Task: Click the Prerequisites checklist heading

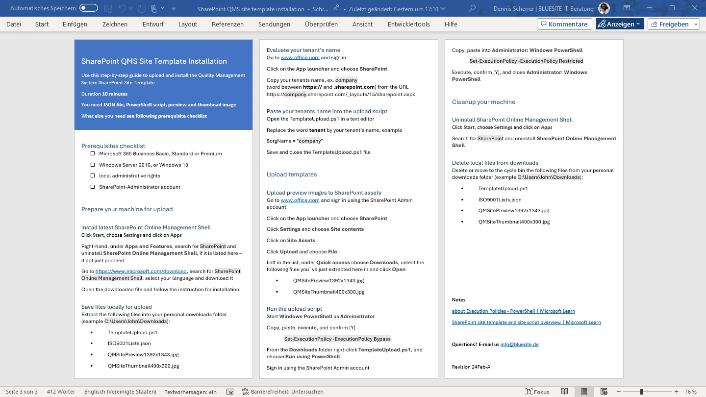Action: tap(113, 146)
